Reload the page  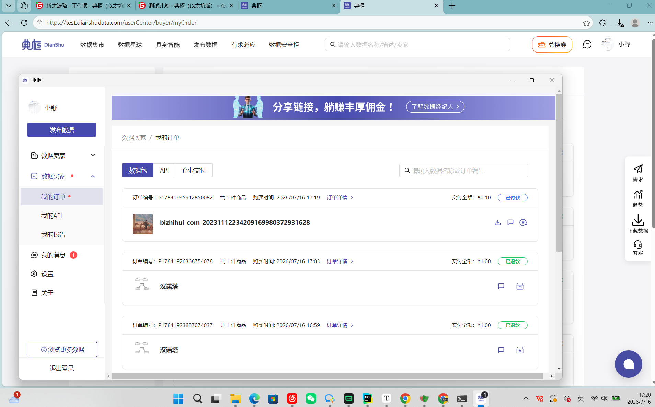24,23
